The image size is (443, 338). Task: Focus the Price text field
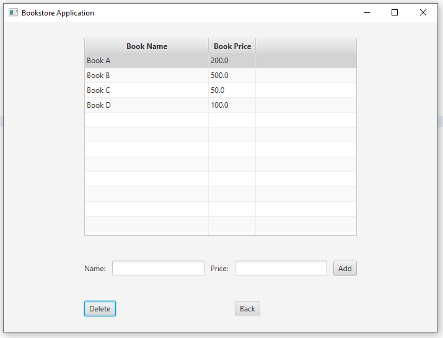281,268
